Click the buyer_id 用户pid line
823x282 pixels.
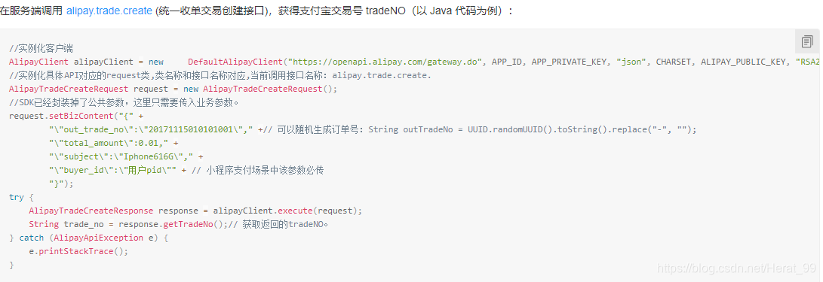coord(186,170)
